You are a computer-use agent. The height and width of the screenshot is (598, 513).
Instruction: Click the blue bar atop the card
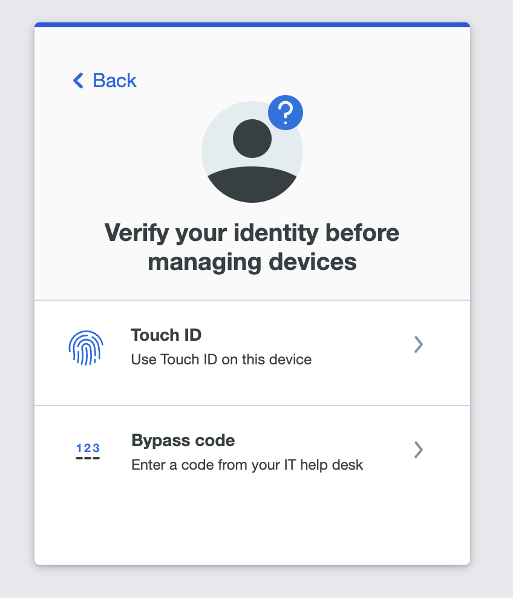point(252,25)
